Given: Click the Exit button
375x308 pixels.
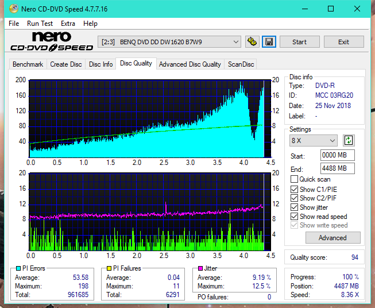Looking at the screenshot, I should [x=343, y=42].
